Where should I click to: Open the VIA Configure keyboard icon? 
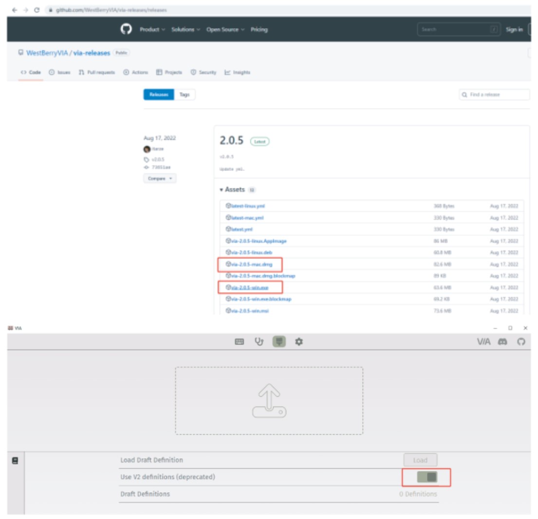[x=239, y=342]
